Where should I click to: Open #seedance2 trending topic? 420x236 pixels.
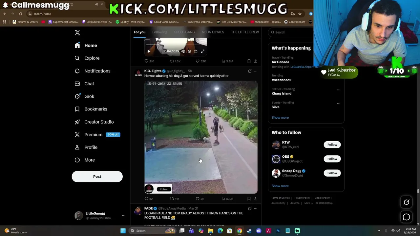tap(282, 80)
